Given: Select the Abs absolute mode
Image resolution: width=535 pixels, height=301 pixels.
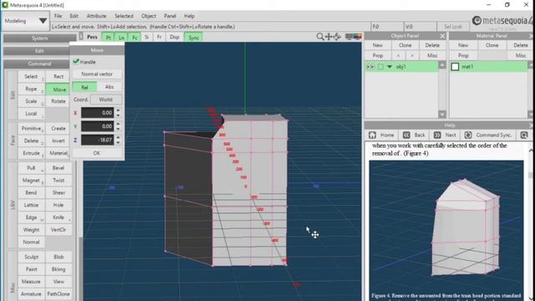Looking at the screenshot, I should [110, 87].
